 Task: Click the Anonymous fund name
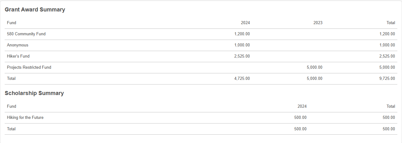[17, 45]
